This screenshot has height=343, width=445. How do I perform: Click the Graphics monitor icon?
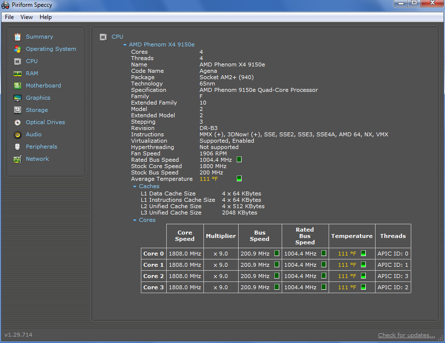[18, 98]
